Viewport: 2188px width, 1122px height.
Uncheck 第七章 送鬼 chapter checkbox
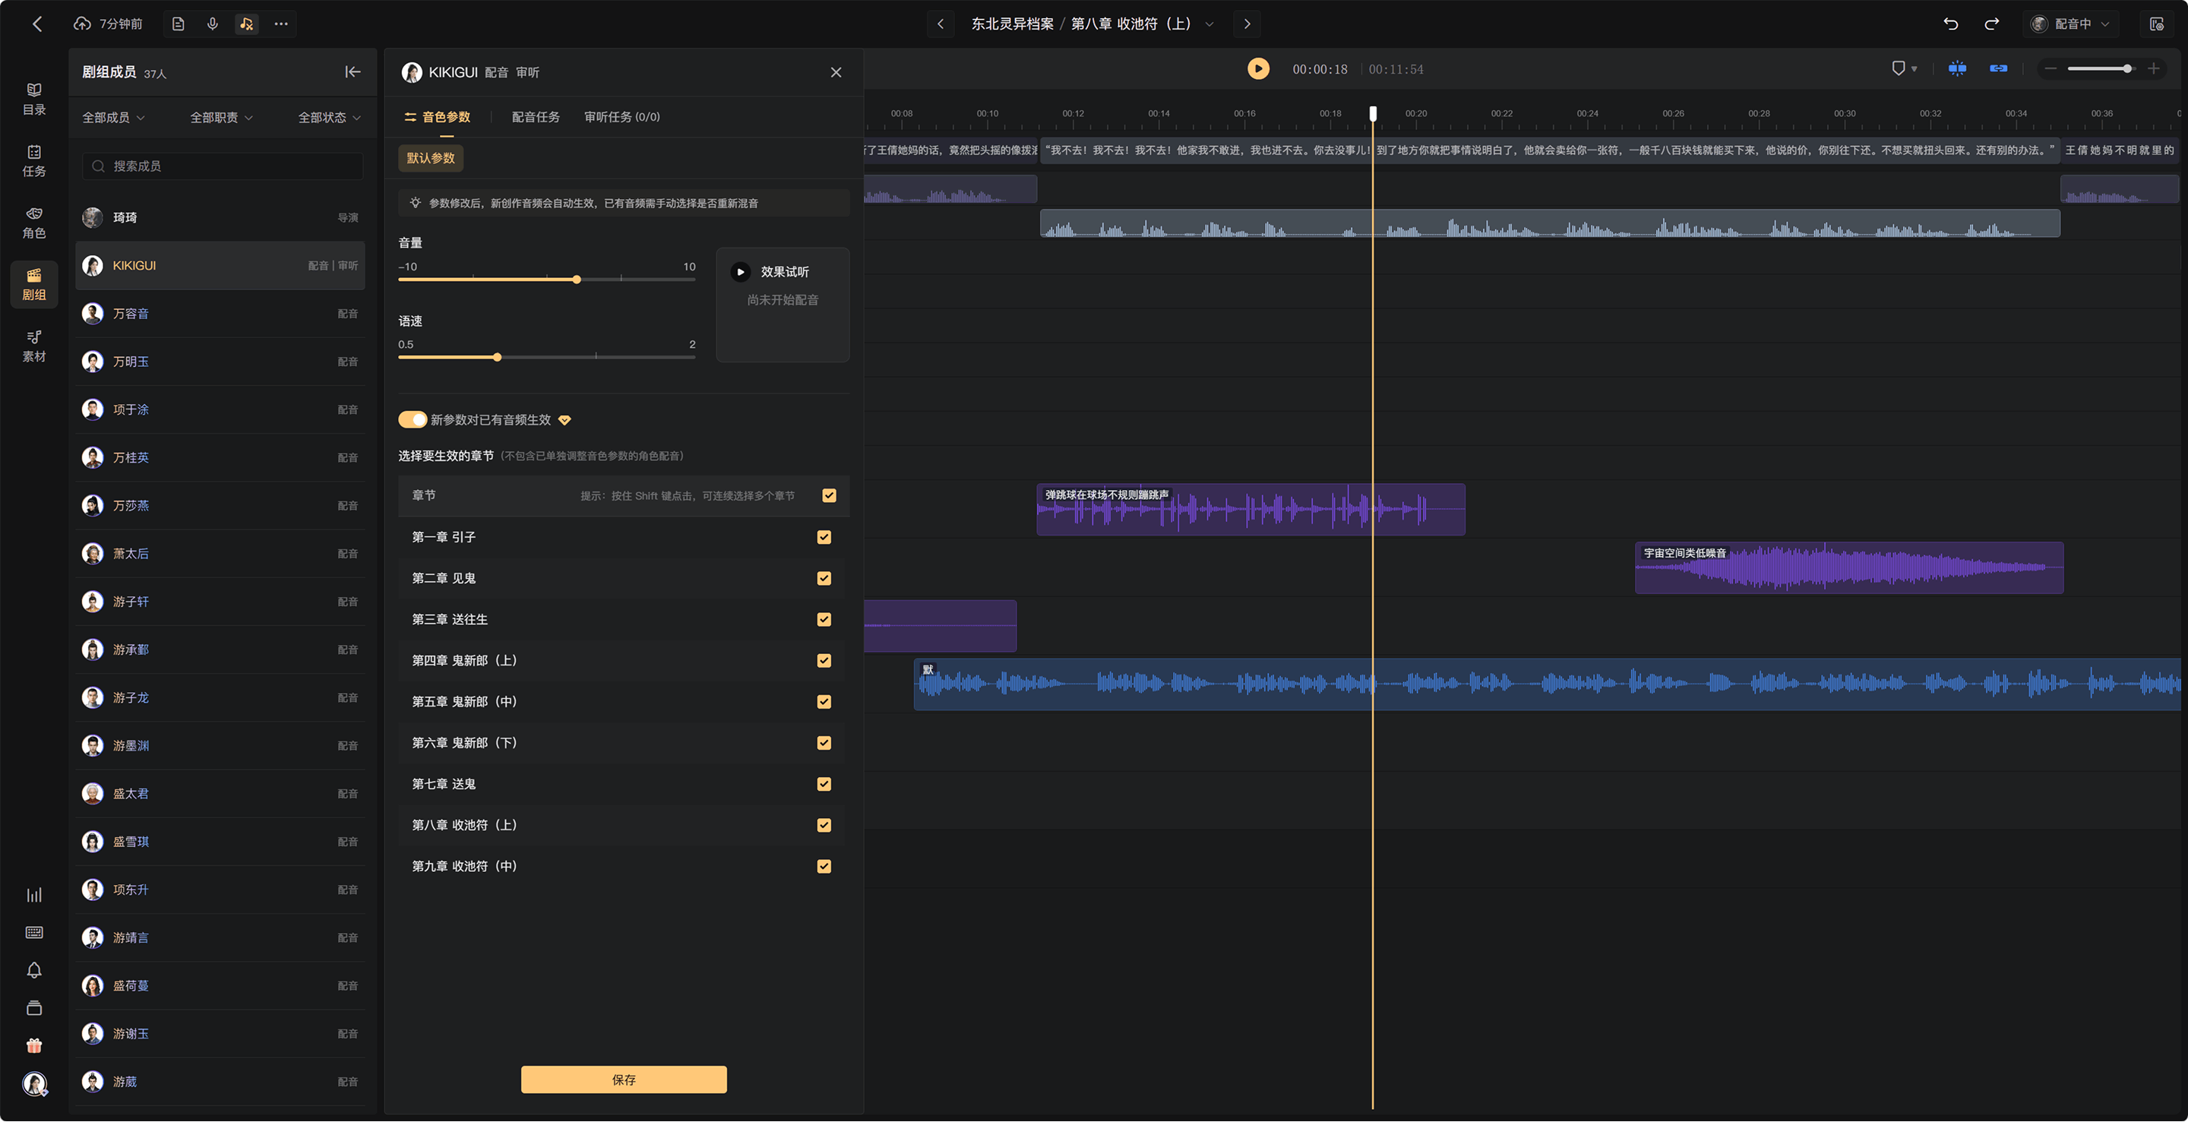click(x=824, y=784)
